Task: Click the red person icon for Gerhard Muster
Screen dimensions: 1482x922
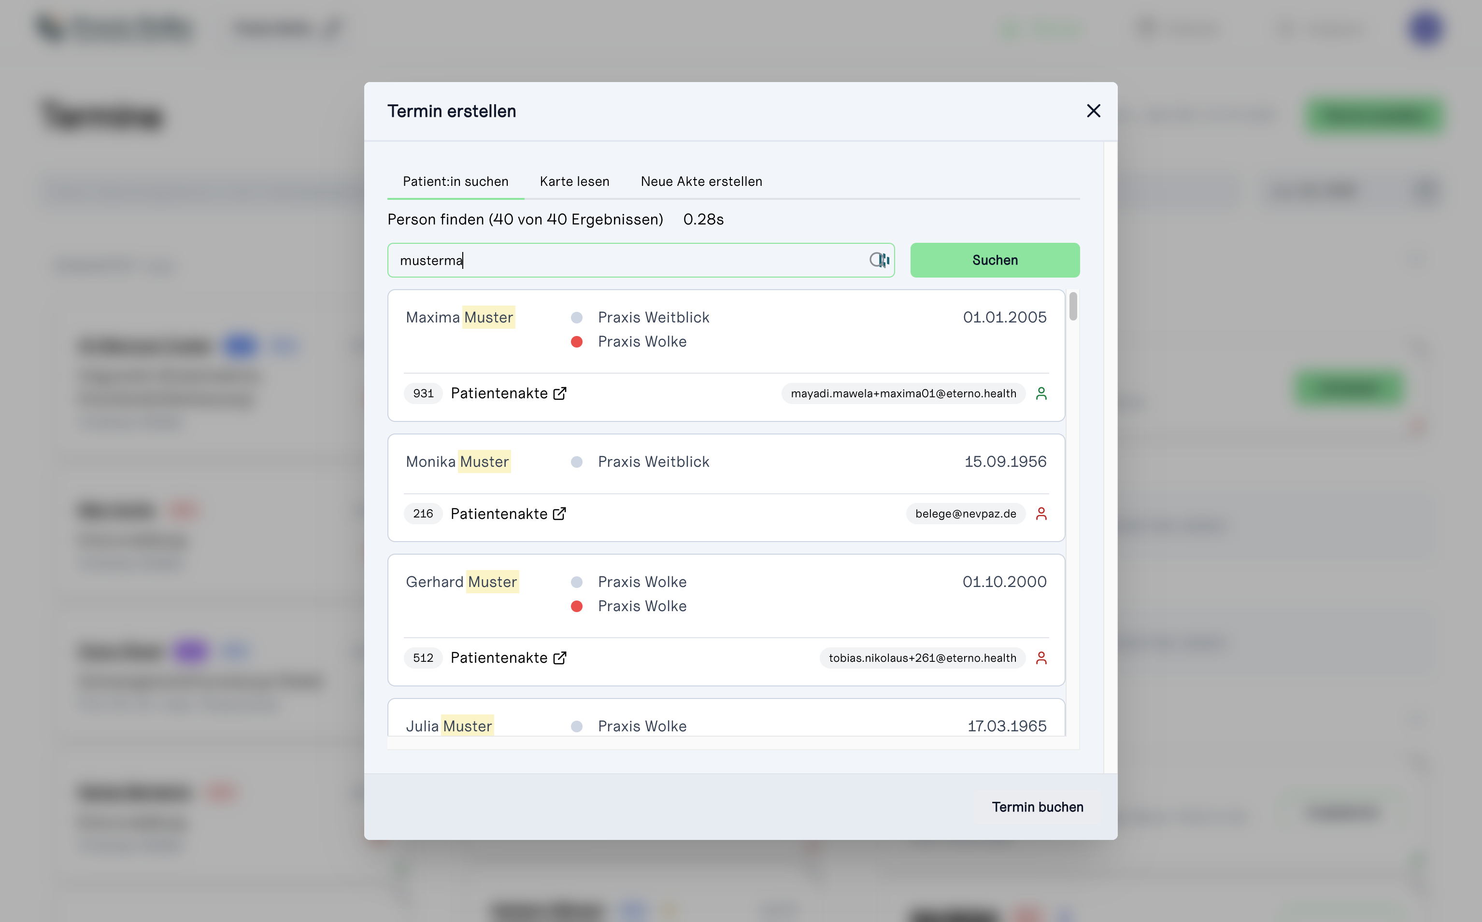Action: point(1041,658)
